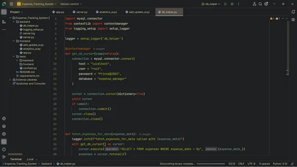Switch to the server.py tab

80,12
